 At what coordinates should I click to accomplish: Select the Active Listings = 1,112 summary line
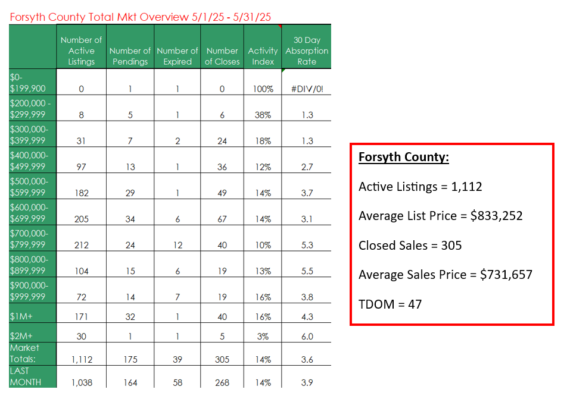[x=420, y=187]
